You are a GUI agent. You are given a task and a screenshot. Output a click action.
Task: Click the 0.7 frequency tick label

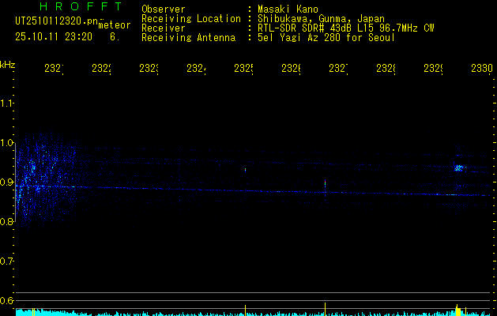[7, 261]
